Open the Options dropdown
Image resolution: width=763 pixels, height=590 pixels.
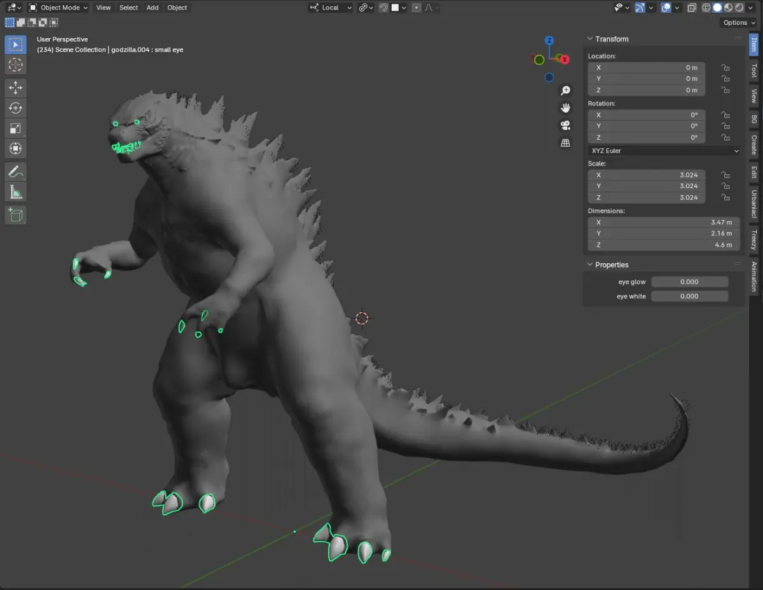click(739, 22)
